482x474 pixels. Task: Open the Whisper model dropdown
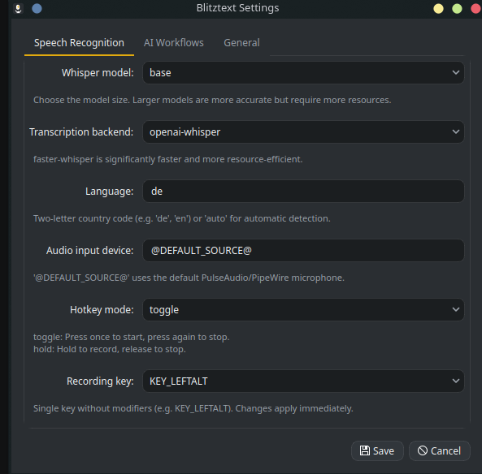[303, 73]
